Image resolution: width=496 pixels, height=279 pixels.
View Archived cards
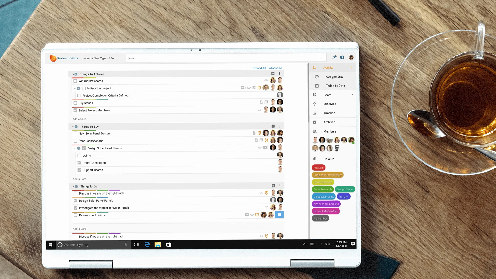point(329,122)
